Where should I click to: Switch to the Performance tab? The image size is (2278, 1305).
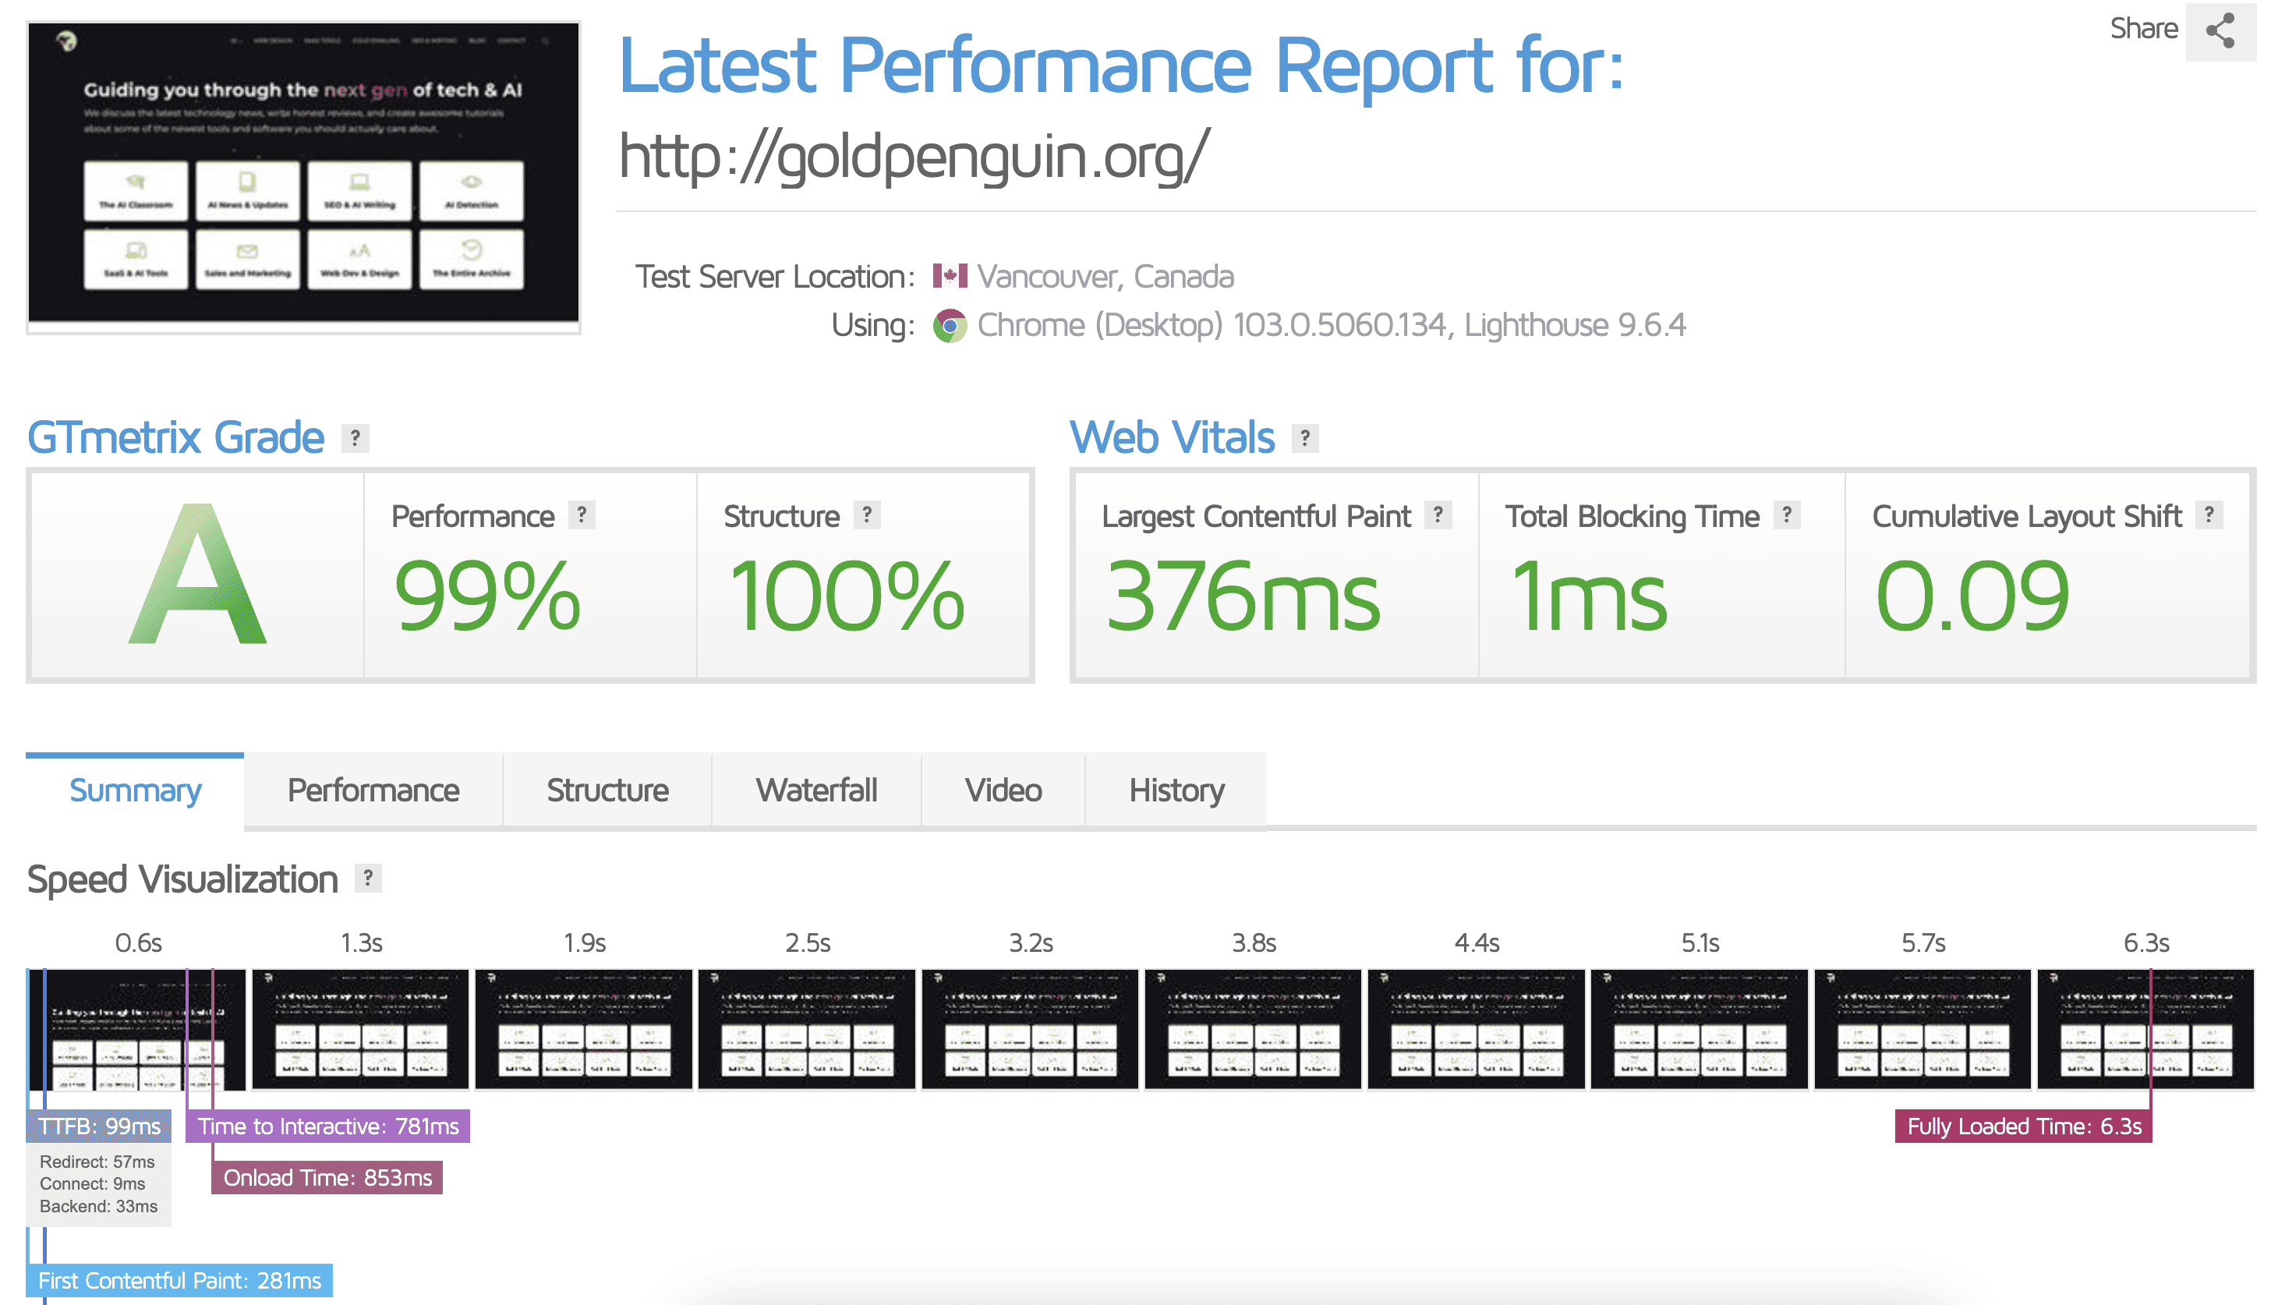[x=373, y=790]
